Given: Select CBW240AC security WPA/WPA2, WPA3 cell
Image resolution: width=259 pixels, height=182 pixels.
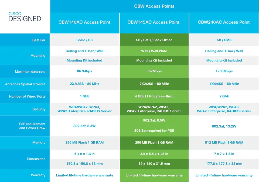Looking at the screenshot, I should coord(224,109).
